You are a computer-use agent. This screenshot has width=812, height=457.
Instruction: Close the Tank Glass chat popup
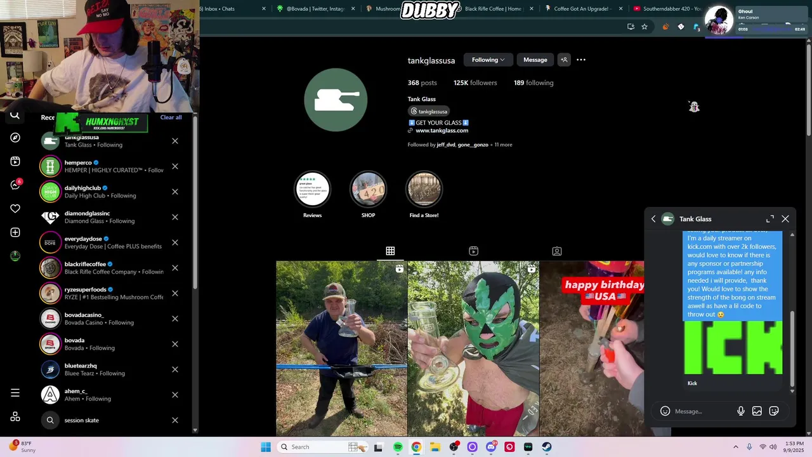coord(785,219)
